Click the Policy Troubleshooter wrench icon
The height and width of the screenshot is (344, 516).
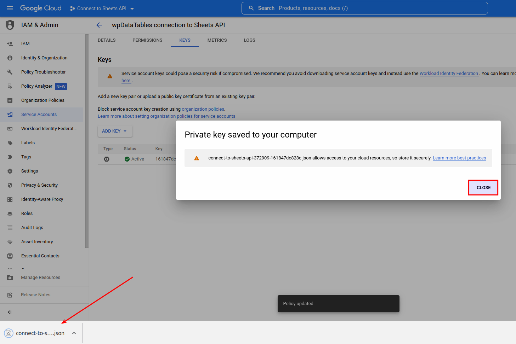[10, 72]
